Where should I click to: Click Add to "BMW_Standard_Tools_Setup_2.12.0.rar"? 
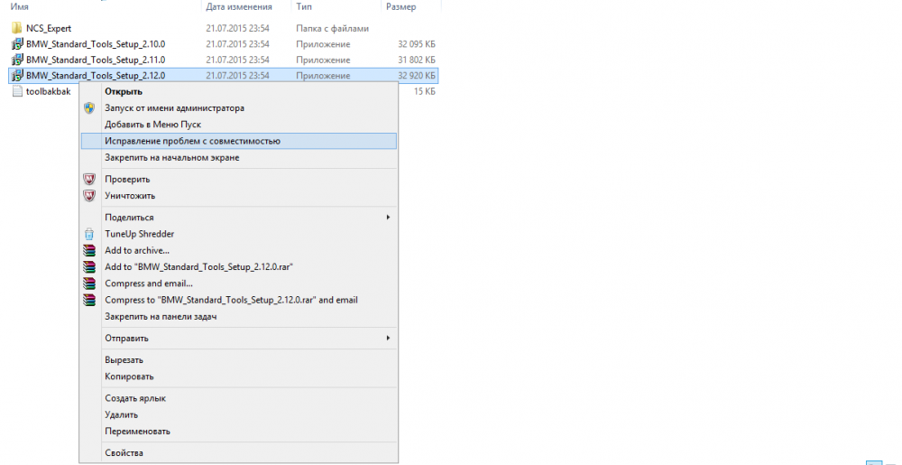click(199, 266)
